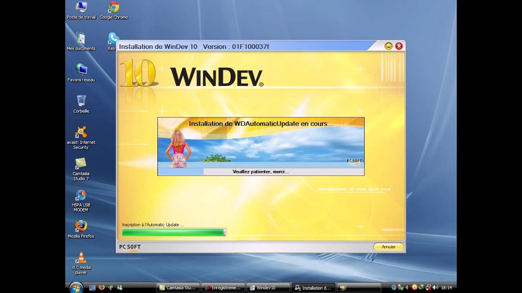
Task: Click the Veuillez patienter progress bar
Action: pyautogui.click(x=261, y=172)
